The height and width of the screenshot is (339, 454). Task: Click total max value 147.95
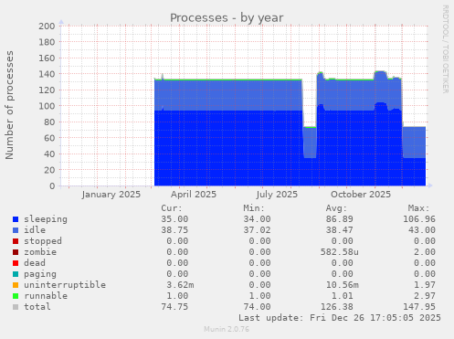pyautogui.click(x=419, y=307)
